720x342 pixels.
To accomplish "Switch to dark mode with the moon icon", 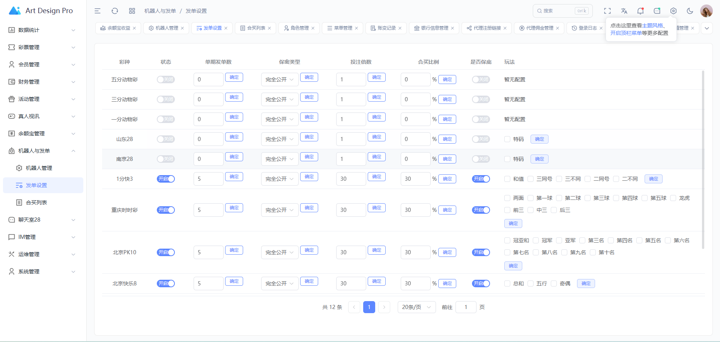I will pos(690,11).
